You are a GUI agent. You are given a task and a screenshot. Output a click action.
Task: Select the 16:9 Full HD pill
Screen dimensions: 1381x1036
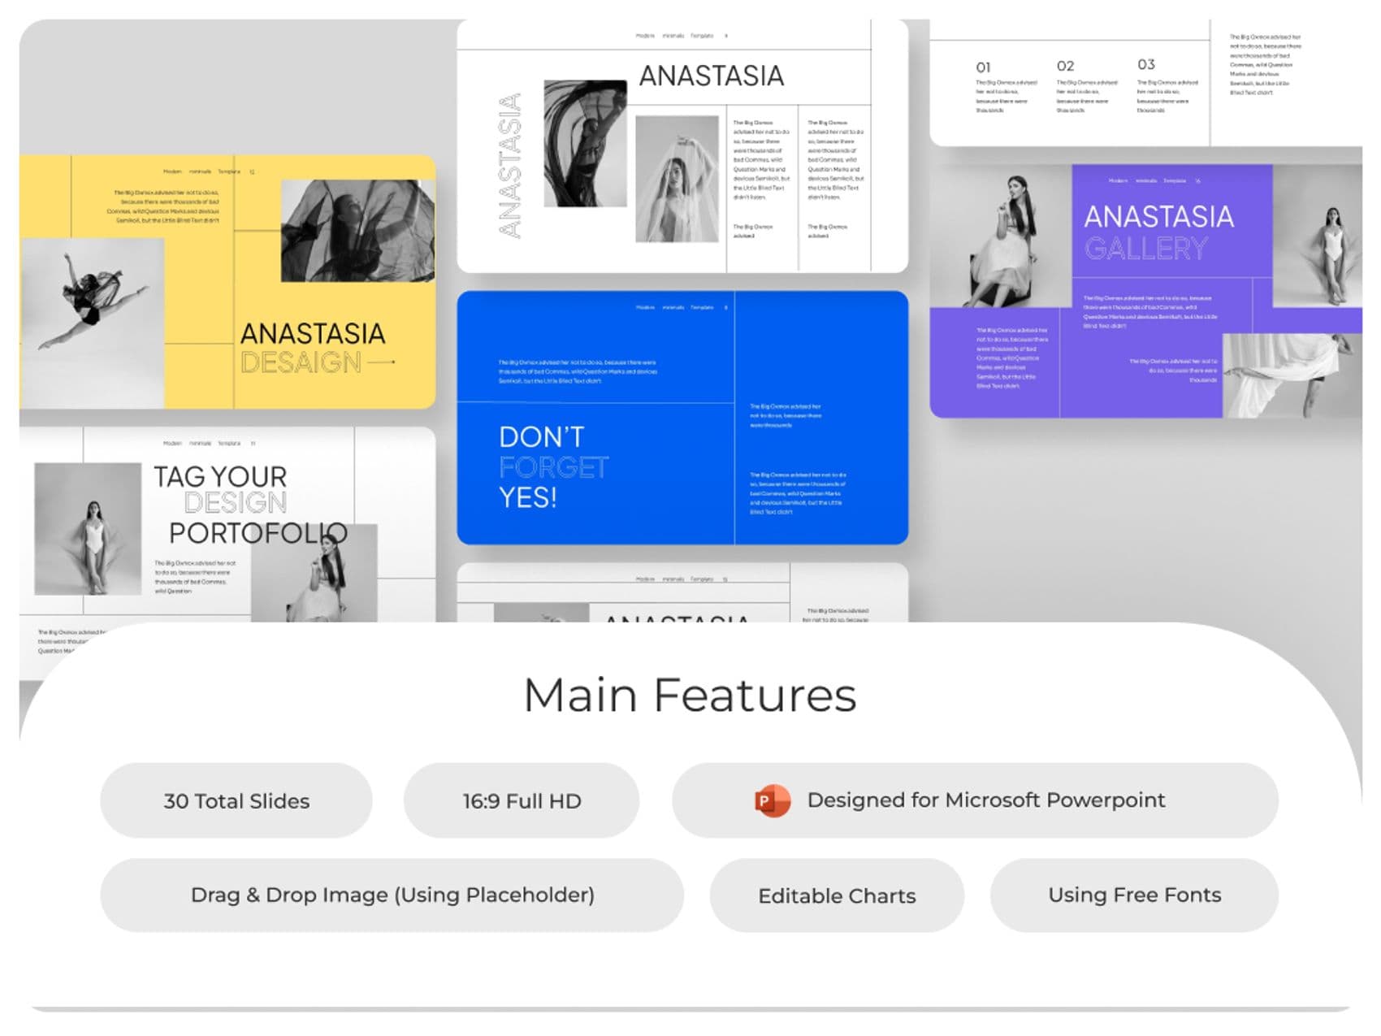click(x=522, y=800)
